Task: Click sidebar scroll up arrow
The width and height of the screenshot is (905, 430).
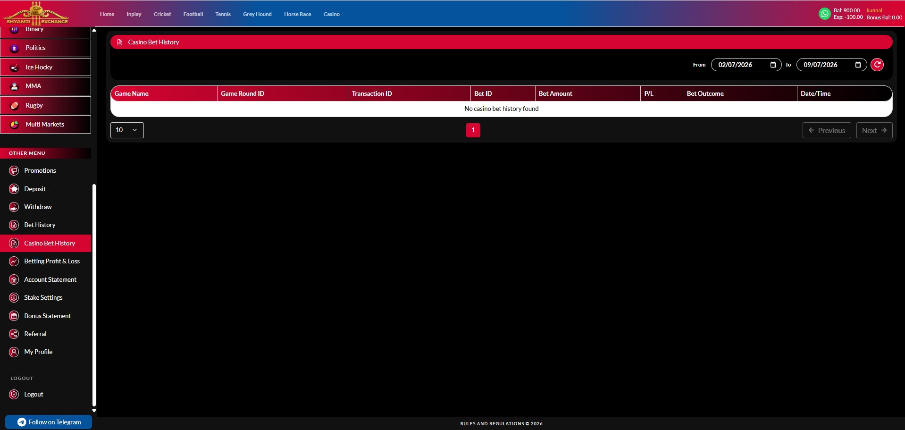Action: [94, 30]
